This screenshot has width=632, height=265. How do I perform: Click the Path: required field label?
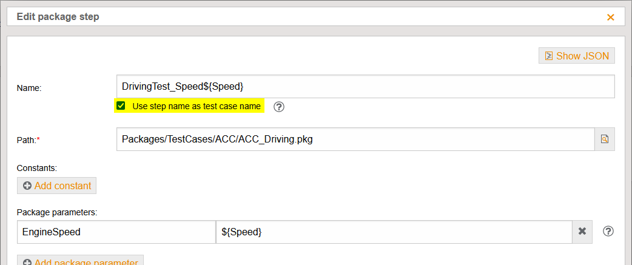coord(28,140)
